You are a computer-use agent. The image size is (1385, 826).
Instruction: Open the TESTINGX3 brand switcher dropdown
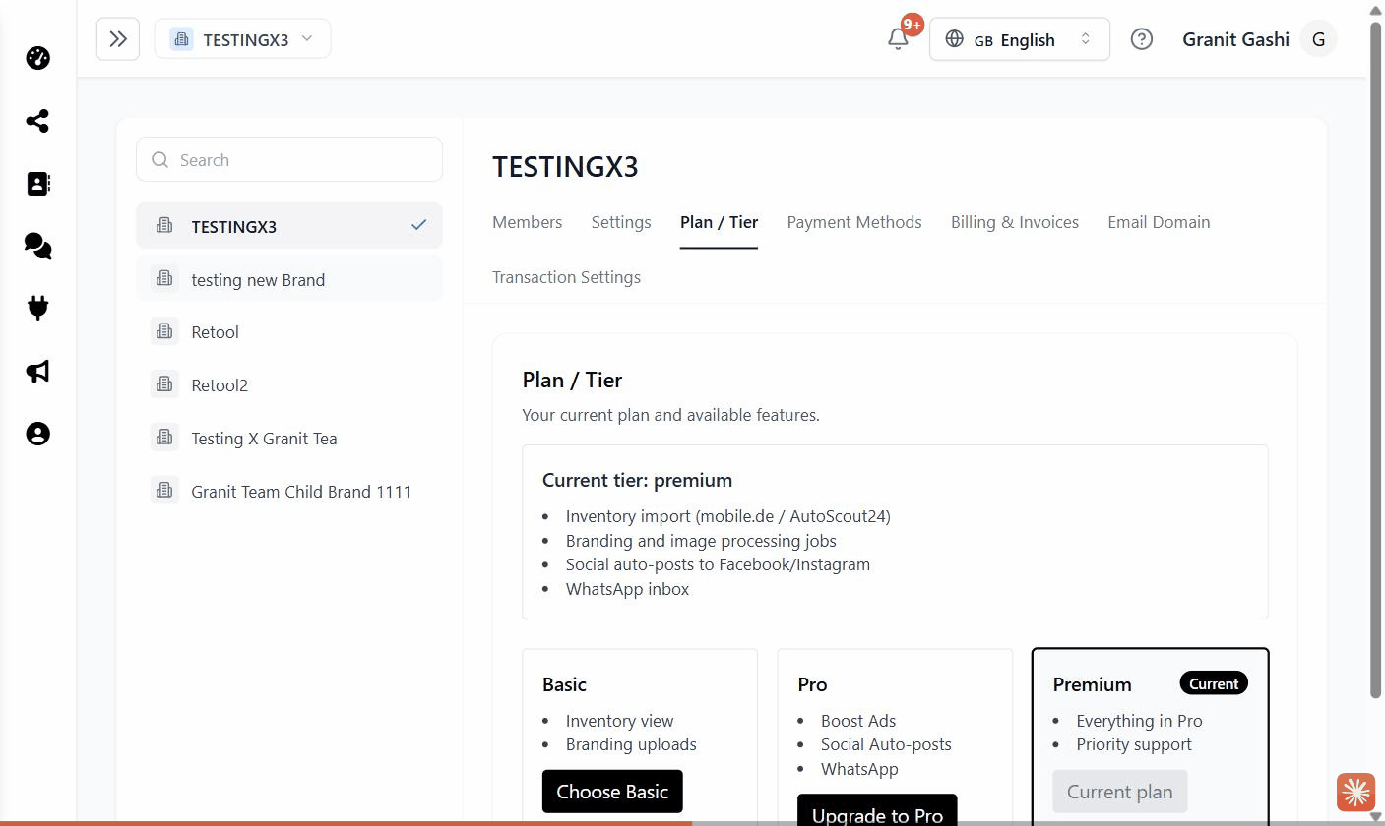[242, 39]
